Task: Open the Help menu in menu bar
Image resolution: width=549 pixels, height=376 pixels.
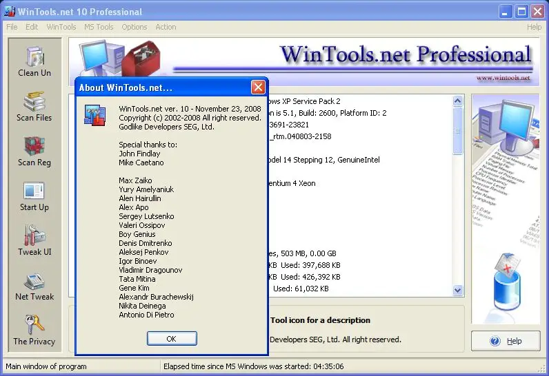Action: point(534,27)
